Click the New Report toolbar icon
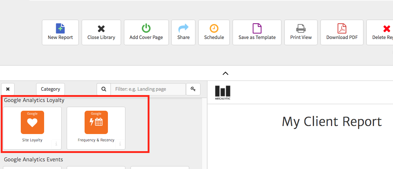The width and height of the screenshot is (393, 169). [60, 32]
